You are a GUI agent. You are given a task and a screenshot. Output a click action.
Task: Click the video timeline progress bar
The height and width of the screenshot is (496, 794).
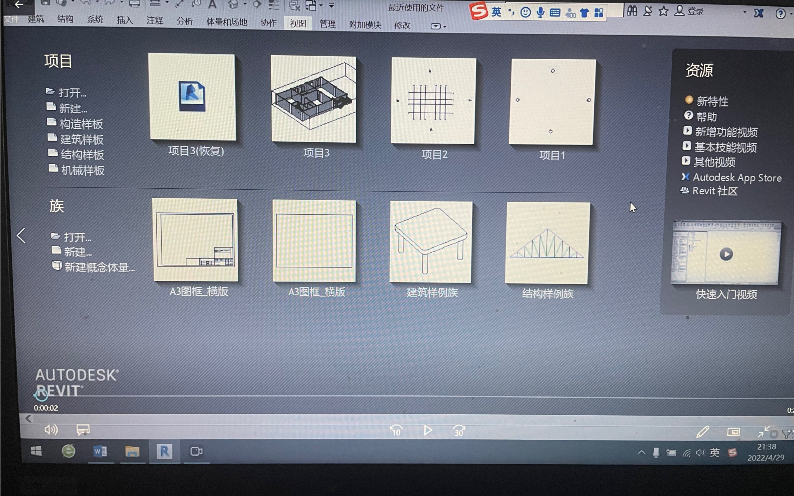pyautogui.click(x=414, y=397)
